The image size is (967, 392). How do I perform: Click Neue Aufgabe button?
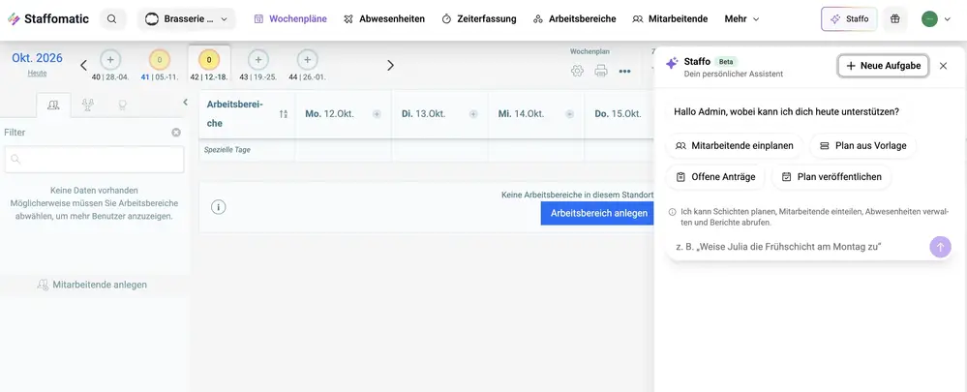pyautogui.click(x=883, y=66)
